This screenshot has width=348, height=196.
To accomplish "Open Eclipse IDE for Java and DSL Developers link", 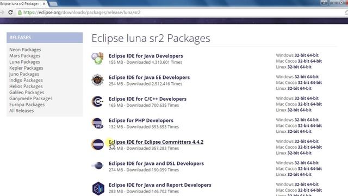I will coord(156,163).
